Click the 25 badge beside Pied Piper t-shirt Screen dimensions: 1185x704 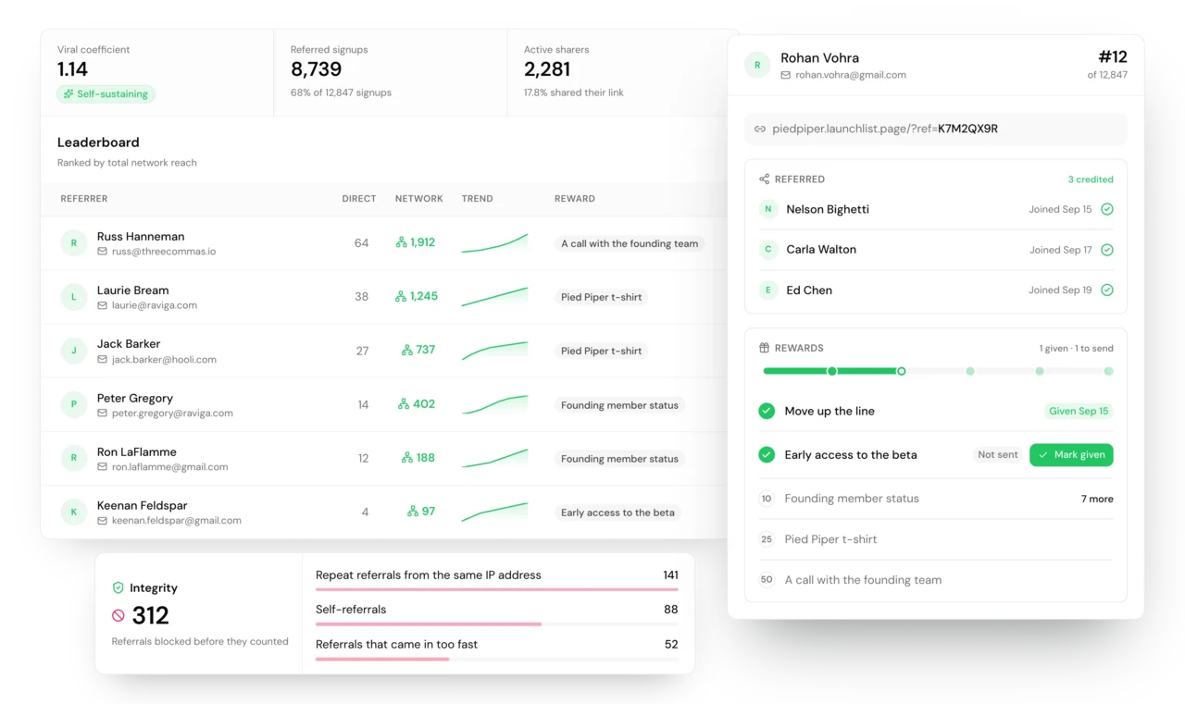pyautogui.click(x=767, y=539)
